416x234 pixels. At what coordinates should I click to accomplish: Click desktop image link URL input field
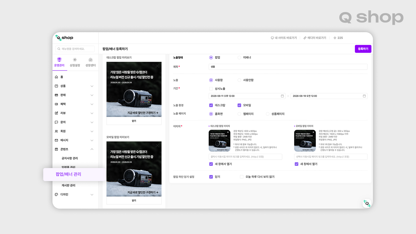coord(245,157)
